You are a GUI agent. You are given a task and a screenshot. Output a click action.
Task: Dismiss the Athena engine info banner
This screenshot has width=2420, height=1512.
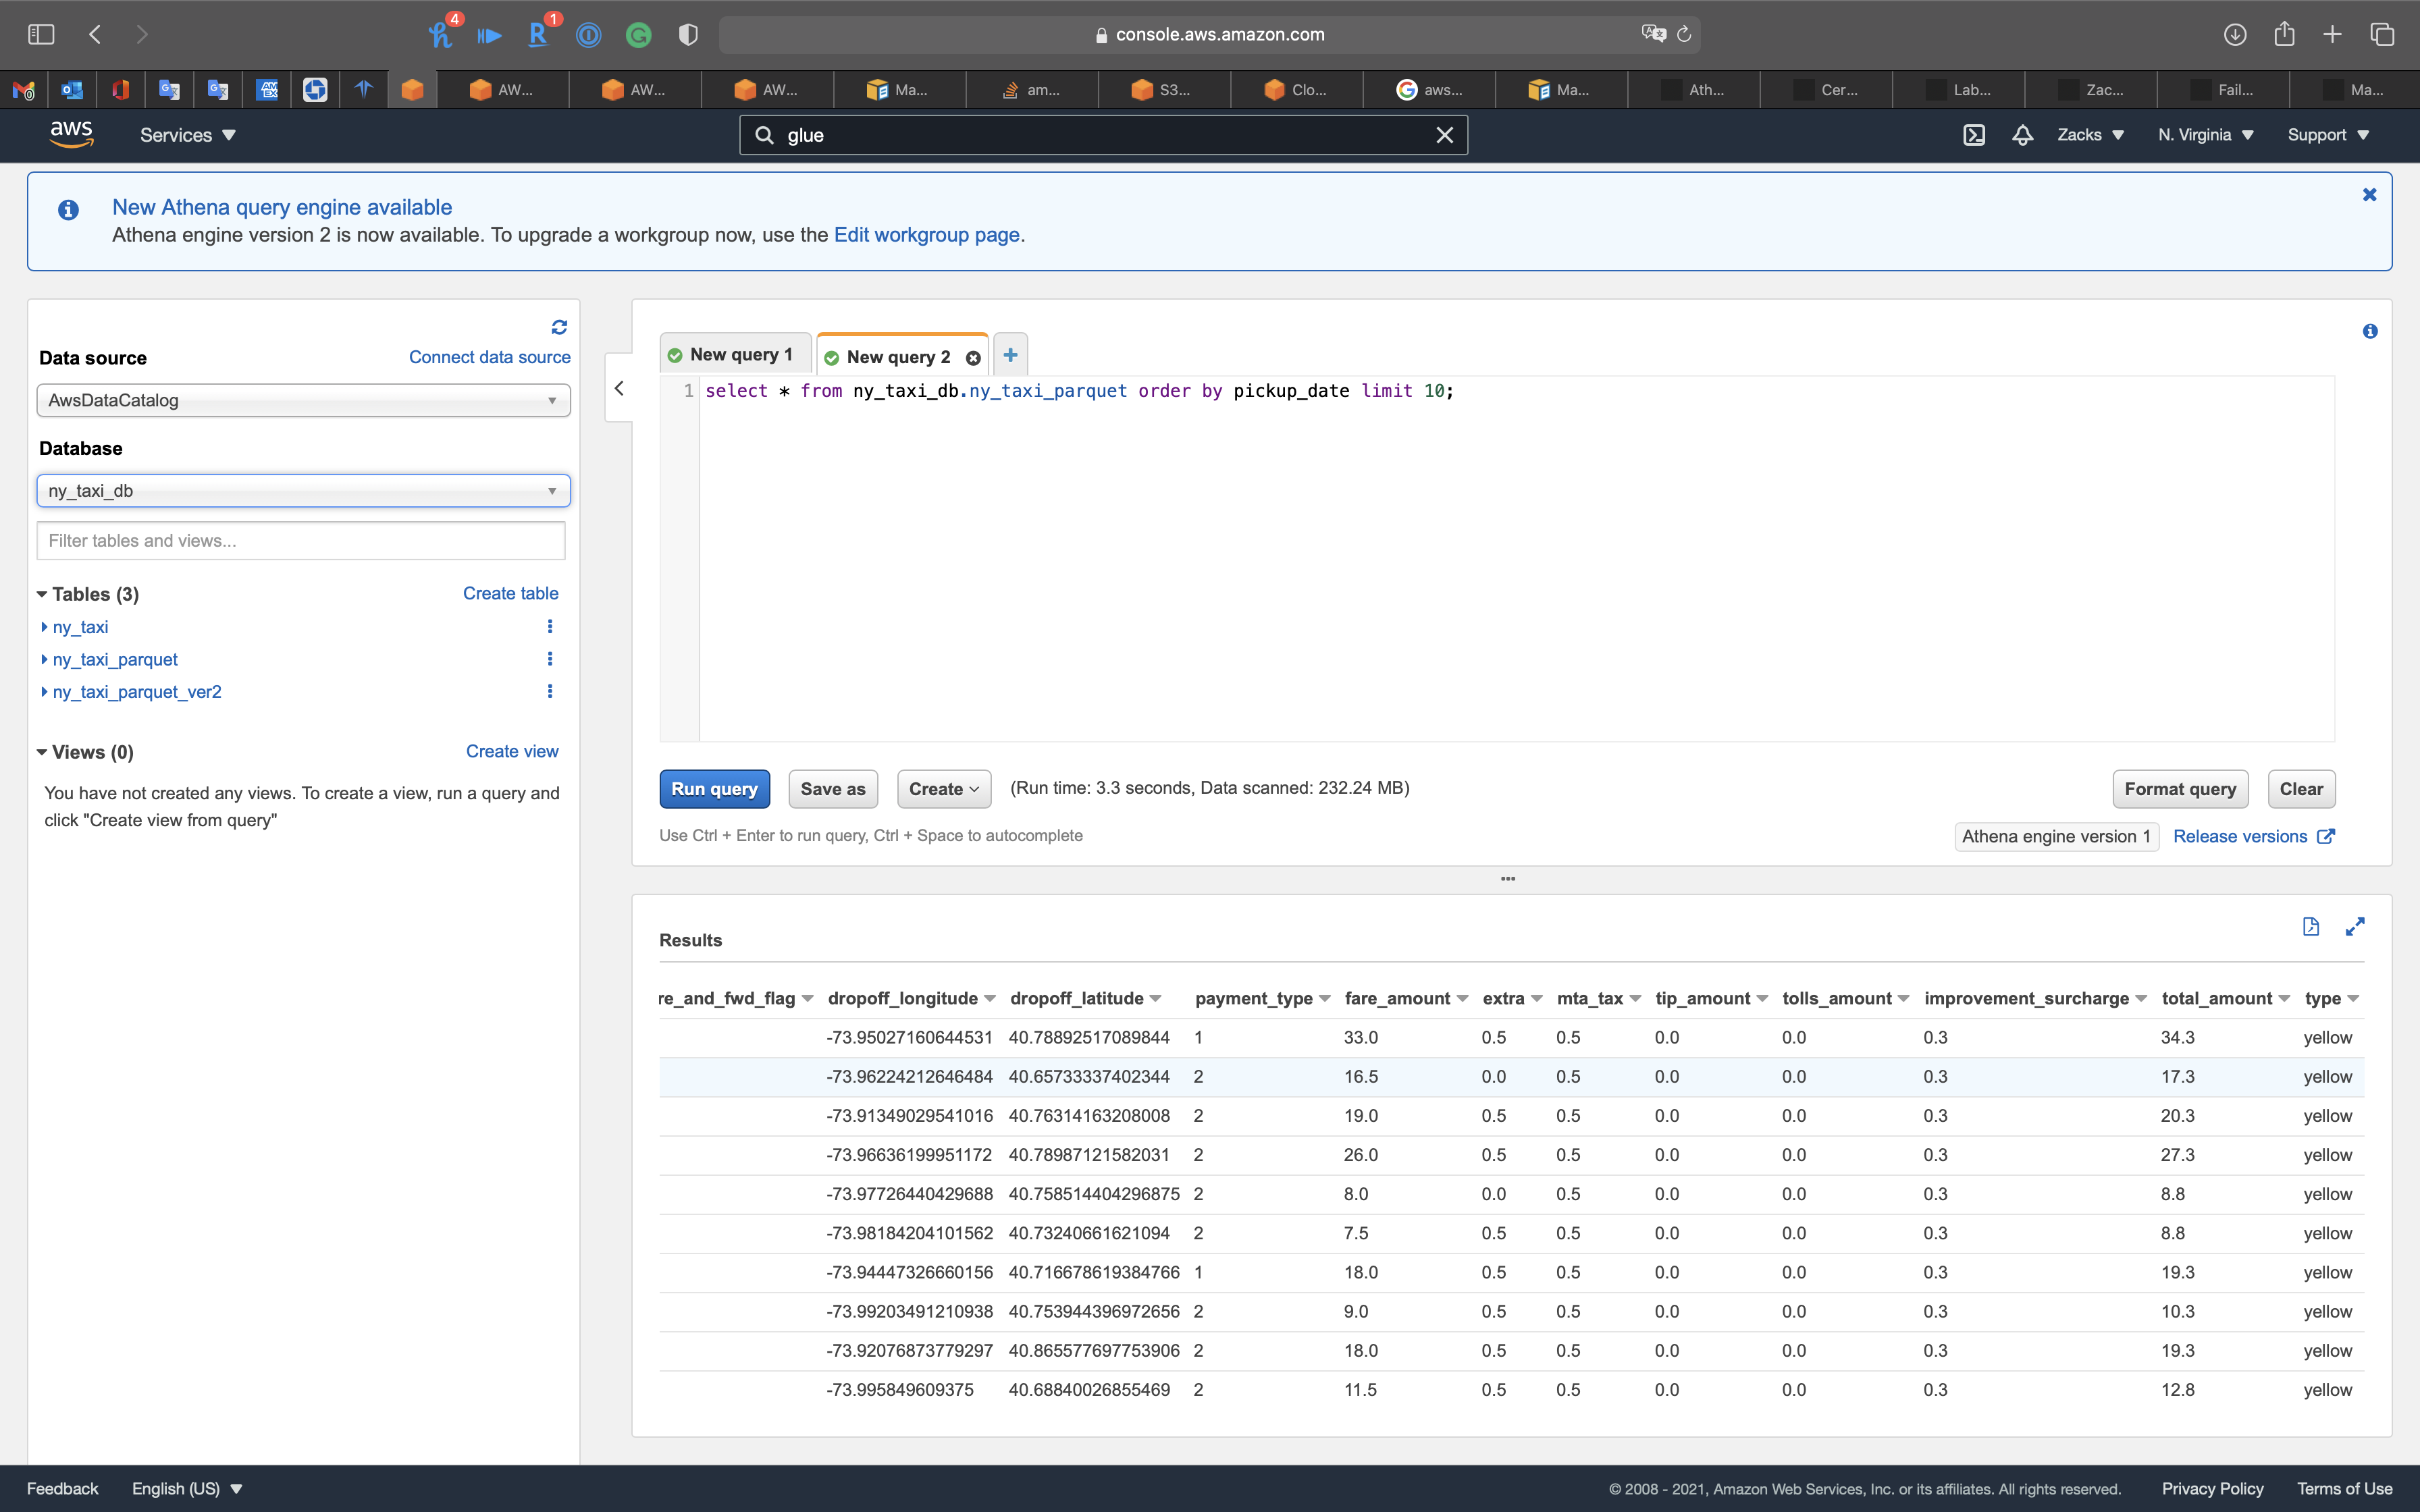(x=2369, y=195)
